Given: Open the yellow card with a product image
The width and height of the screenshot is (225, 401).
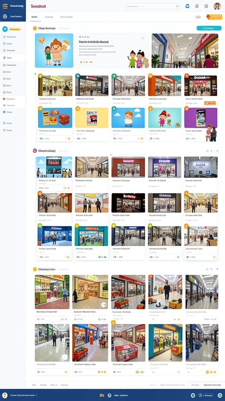Looking at the screenshot, I should click(x=91, y=117).
